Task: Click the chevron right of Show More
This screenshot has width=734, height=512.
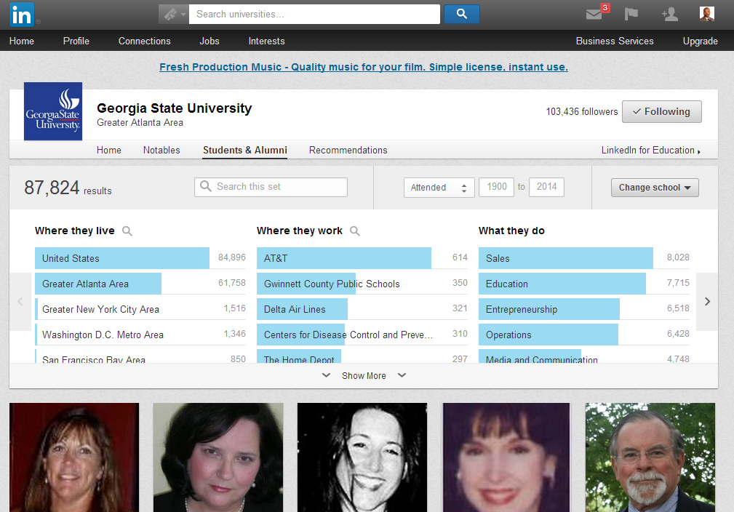Action: (402, 375)
